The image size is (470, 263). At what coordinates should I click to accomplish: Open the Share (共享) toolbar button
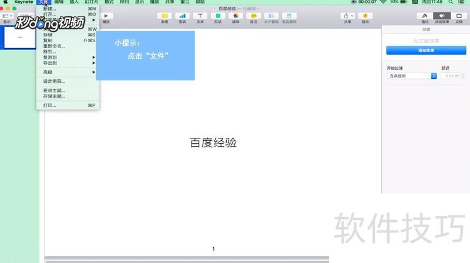348,16
